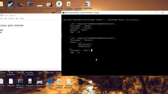Open the Notepad Help menu
Screen dimensions: 168x94
click(22, 19)
